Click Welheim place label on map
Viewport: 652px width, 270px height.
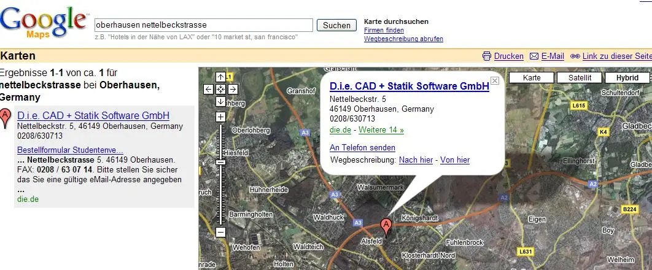(621, 260)
